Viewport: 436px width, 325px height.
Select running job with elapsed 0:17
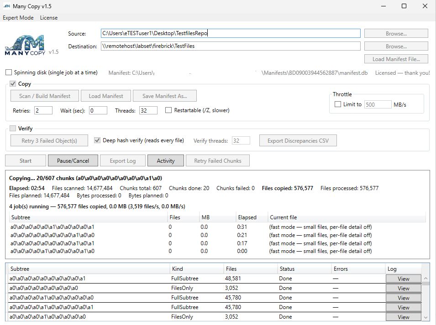point(217,243)
